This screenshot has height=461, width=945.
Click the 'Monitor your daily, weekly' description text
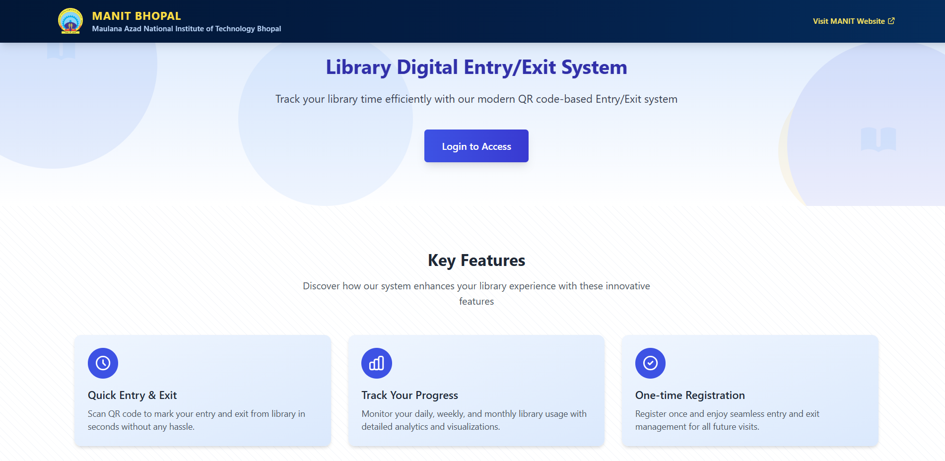(473, 420)
